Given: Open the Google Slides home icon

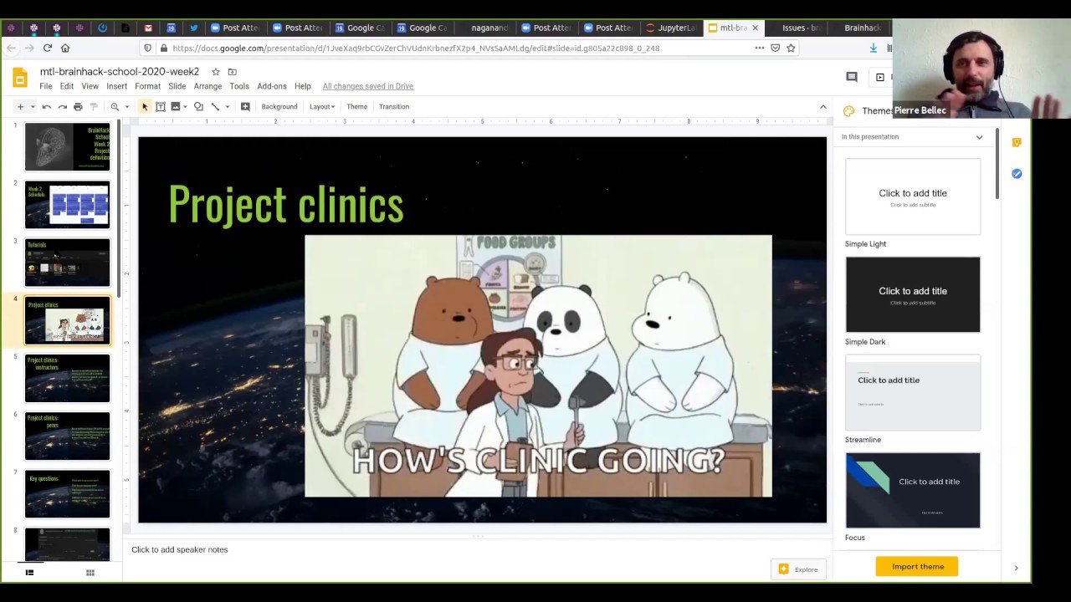Looking at the screenshot, I should point(19,79).
